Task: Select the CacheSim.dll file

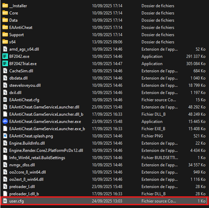Action: 21,71
